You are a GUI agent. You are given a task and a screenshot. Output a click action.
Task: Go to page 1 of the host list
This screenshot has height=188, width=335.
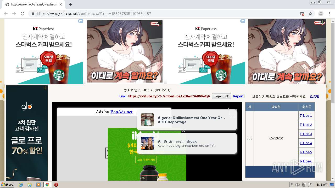[278, 172]
